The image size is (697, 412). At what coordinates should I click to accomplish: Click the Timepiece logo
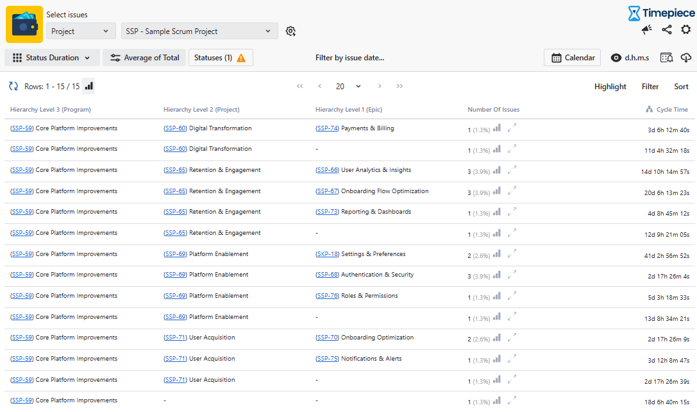point(661,13)
